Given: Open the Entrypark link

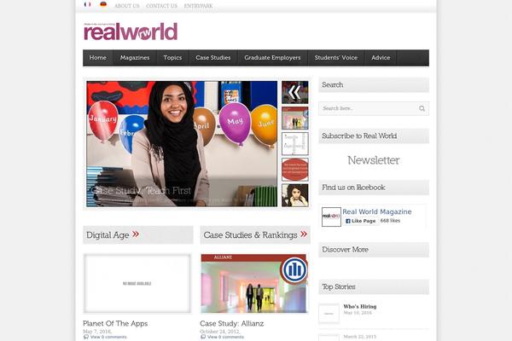Looking at the screenshot, I should [x=198, y=6].
